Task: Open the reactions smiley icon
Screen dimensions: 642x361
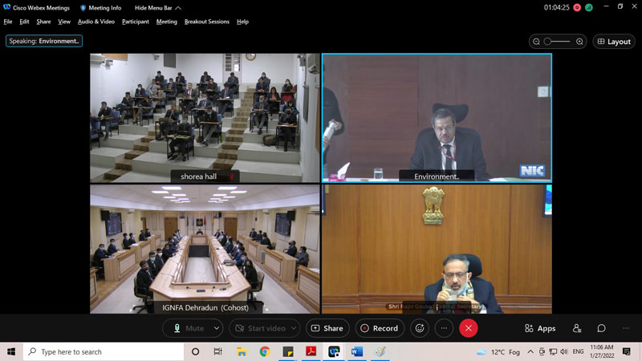Action: tap(419, 328)
